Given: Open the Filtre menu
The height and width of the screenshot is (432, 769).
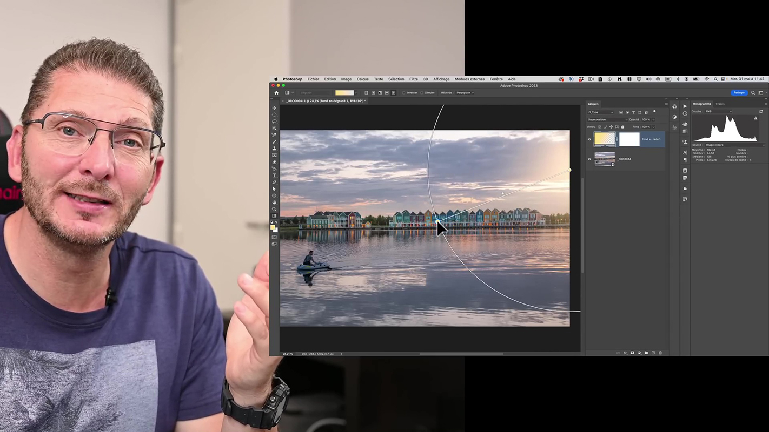Looking at the screenshot, I should coord(414,79).
